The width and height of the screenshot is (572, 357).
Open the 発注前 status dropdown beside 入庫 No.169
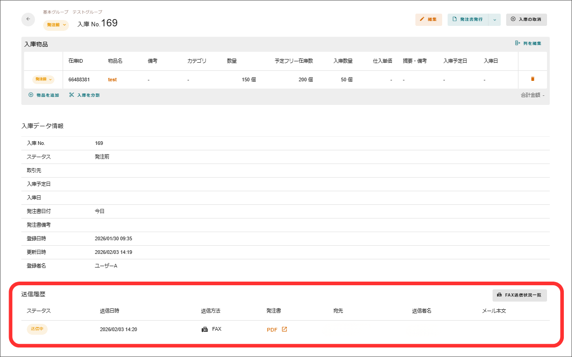click(56, 25)
